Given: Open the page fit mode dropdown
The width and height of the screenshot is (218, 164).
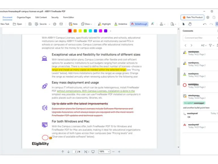Looking at the screenshot, I should click(x=87, y=152).
